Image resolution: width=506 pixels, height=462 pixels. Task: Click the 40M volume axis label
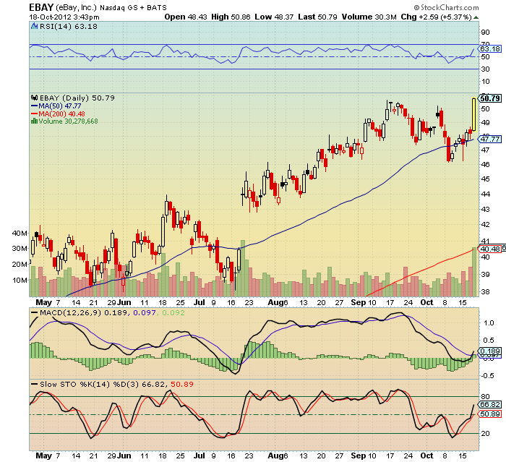click(20, 233)
